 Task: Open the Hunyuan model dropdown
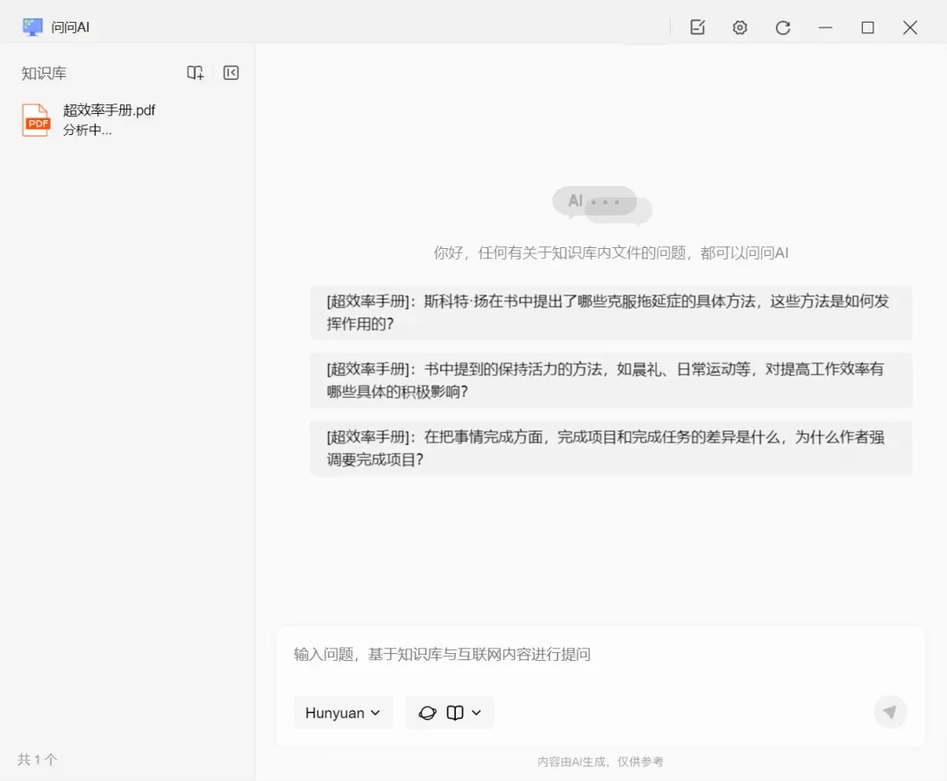[x=343, y=713]
